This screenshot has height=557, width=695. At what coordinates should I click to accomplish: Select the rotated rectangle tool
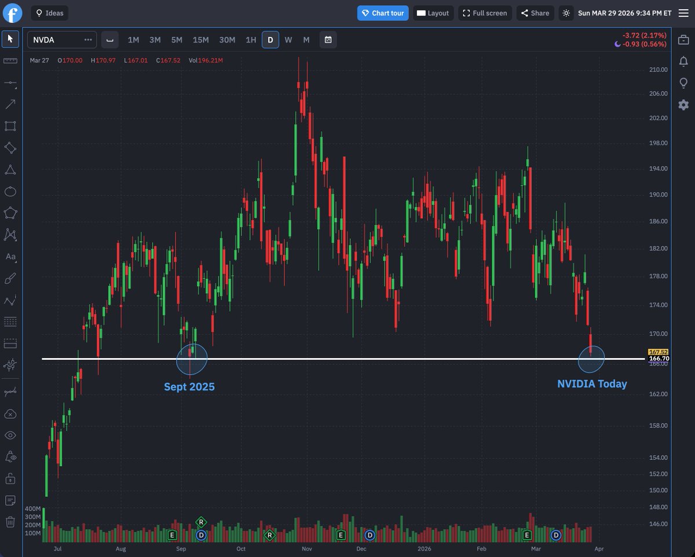[x=10, y=147]
